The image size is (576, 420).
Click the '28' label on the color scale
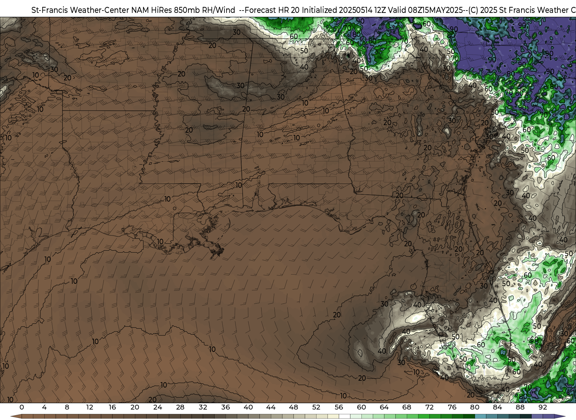click(x=180, y=407)
